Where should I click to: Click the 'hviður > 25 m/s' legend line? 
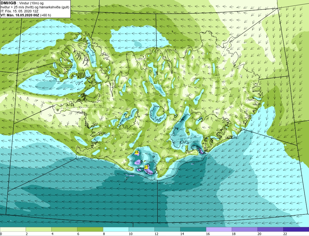(35, 7)
